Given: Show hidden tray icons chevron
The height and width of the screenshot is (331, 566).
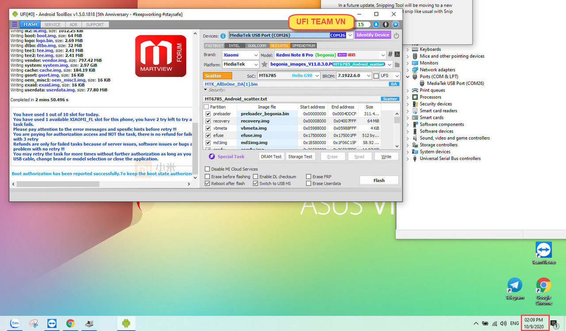Looking at the screenshot, I should click(x=476, y=324).
